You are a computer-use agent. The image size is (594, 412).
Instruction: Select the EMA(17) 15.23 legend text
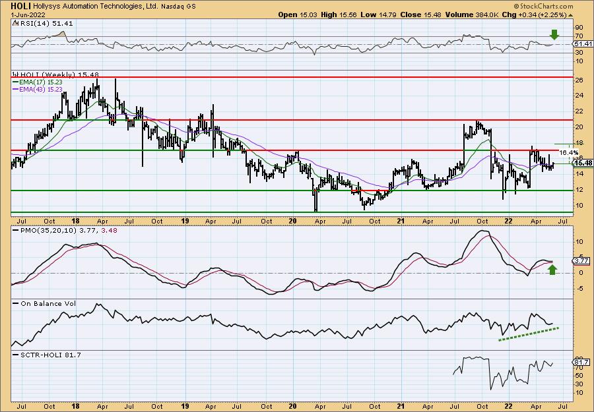click(x=41, y=82)
